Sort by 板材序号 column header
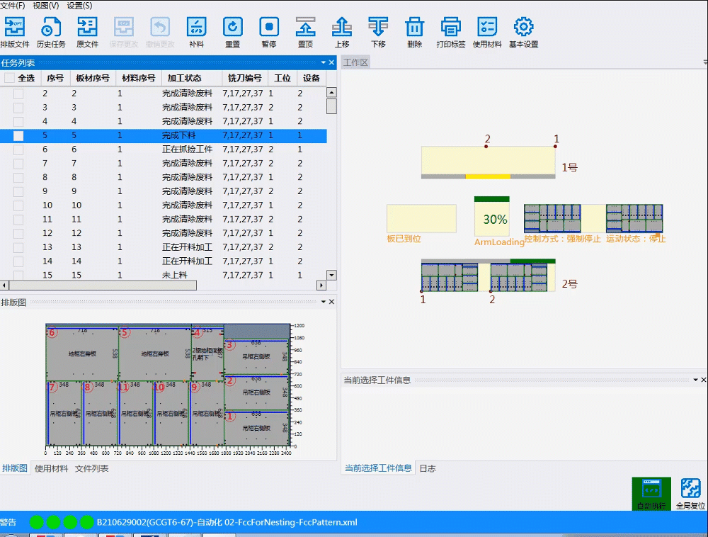 pos(93,78)
